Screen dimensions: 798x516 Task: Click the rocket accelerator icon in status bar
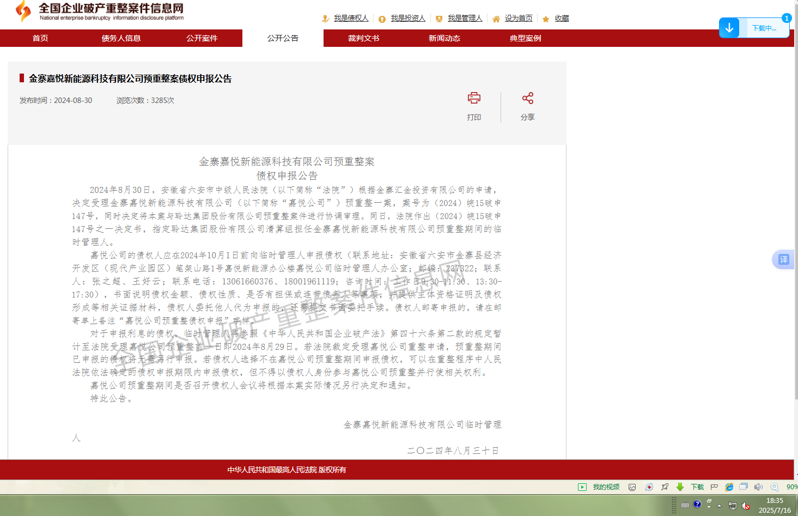[665, 487]
